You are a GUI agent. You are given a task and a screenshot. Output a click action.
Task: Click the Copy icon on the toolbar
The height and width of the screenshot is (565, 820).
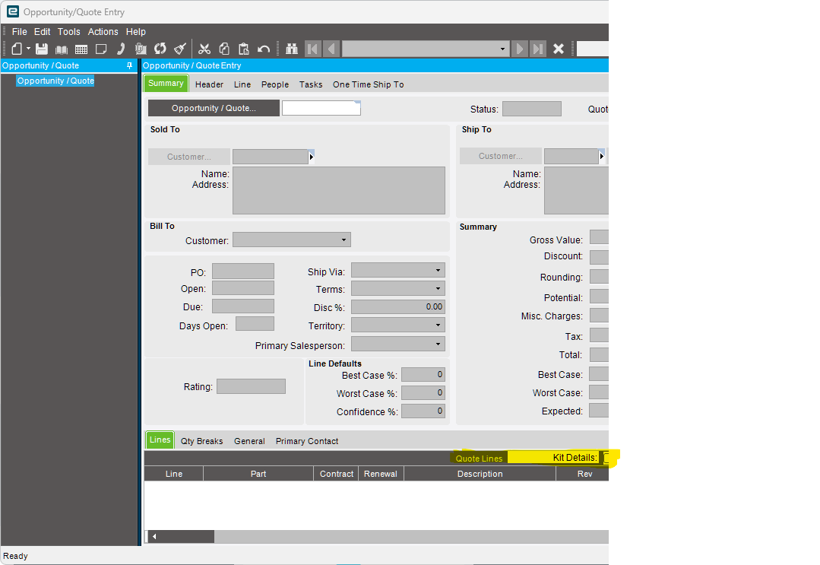point(223,48)
